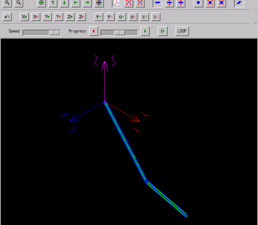Click the reset view curved-arrow icon

point(7,17)
